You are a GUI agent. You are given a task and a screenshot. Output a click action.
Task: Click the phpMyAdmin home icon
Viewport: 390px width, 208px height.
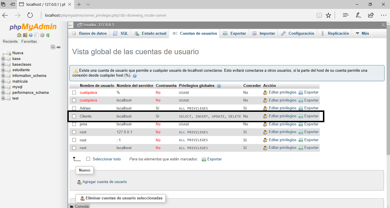(x=19, y=35)
